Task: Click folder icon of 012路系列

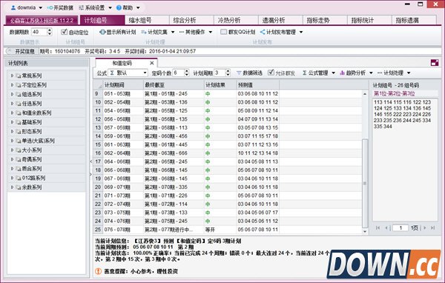Action: [19, 178]
